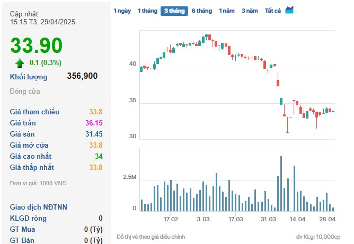Screen dimensions: 354x244
Task: Show the 6 tháng chart range
Action: click(x=201, y=11)
